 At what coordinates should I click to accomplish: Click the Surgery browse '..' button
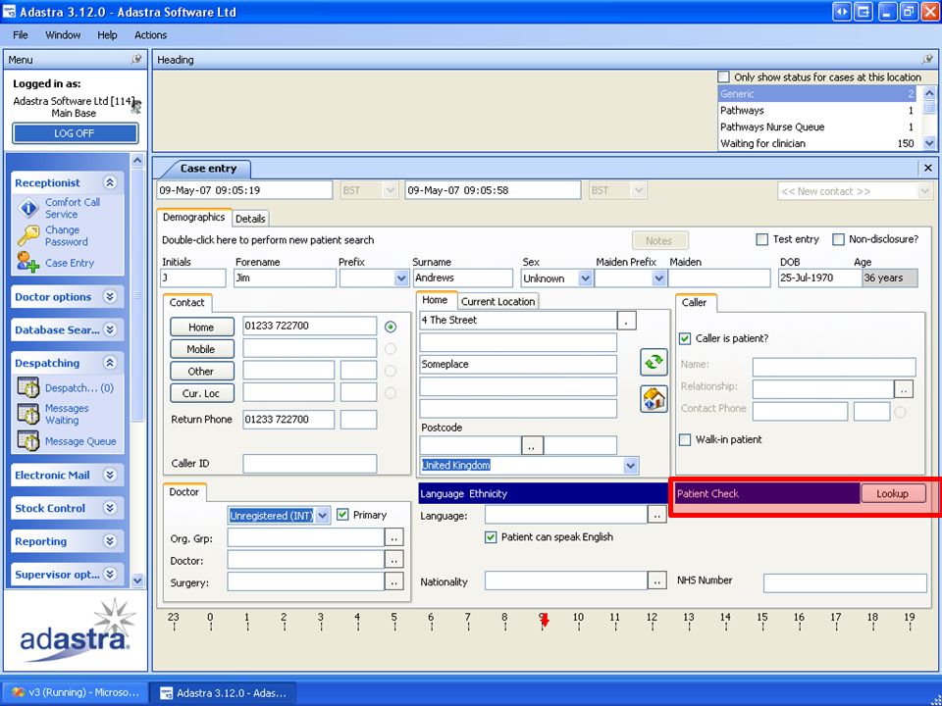(x=394, y=581)
